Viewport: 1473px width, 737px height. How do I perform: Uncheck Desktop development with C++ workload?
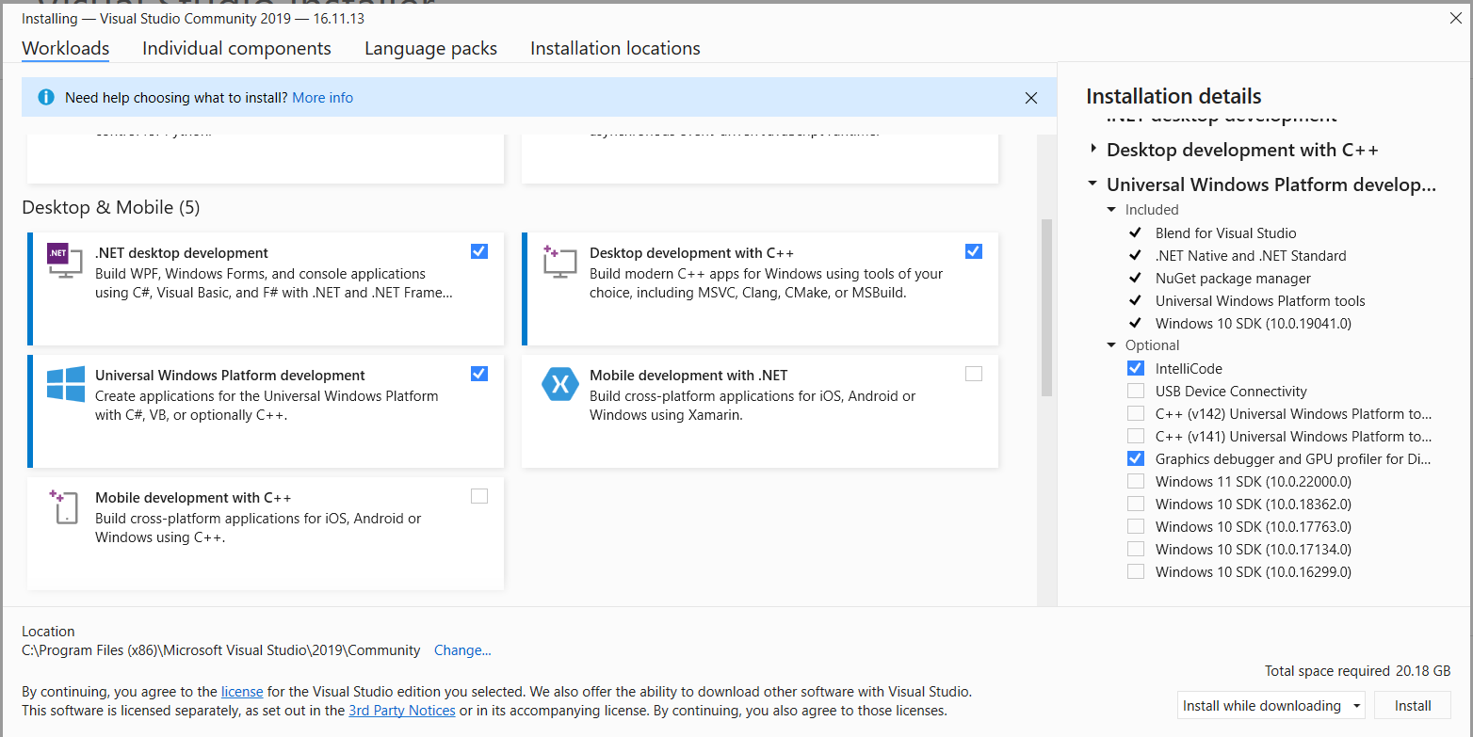(974, 251)
